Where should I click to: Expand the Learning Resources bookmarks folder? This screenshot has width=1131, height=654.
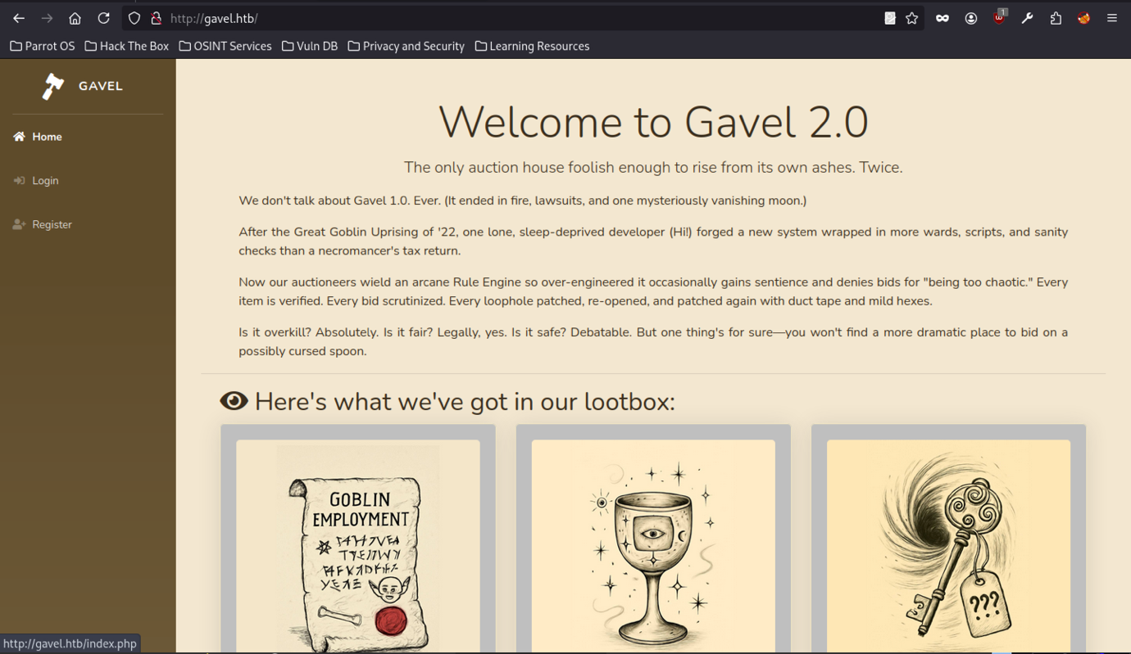click(x=532, y=46)
